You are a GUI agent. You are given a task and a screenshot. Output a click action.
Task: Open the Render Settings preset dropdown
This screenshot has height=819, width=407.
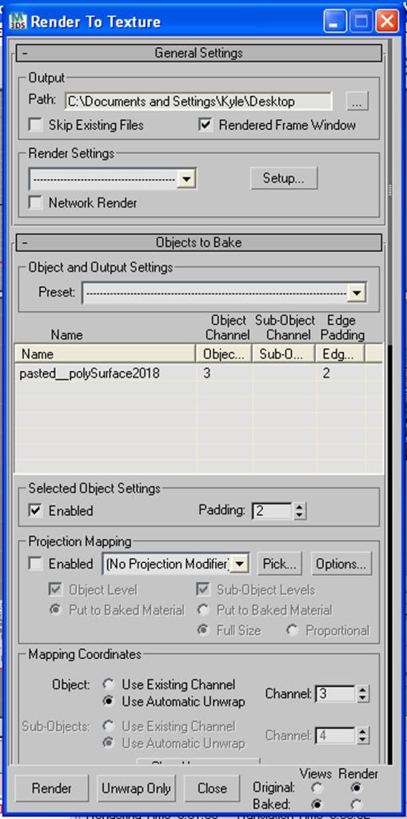point(186,179)
